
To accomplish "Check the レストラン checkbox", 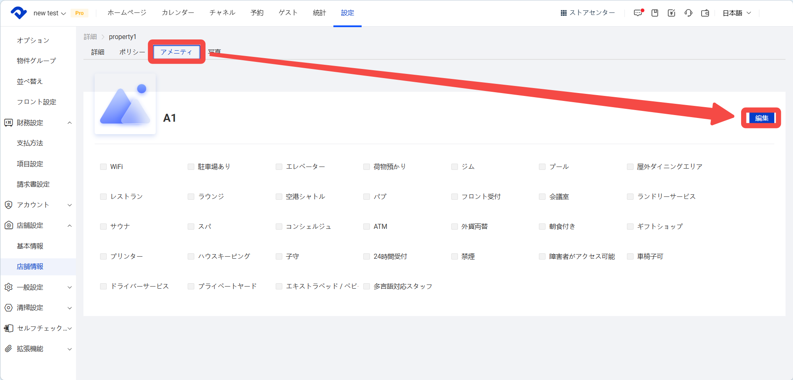I will 103,196.
